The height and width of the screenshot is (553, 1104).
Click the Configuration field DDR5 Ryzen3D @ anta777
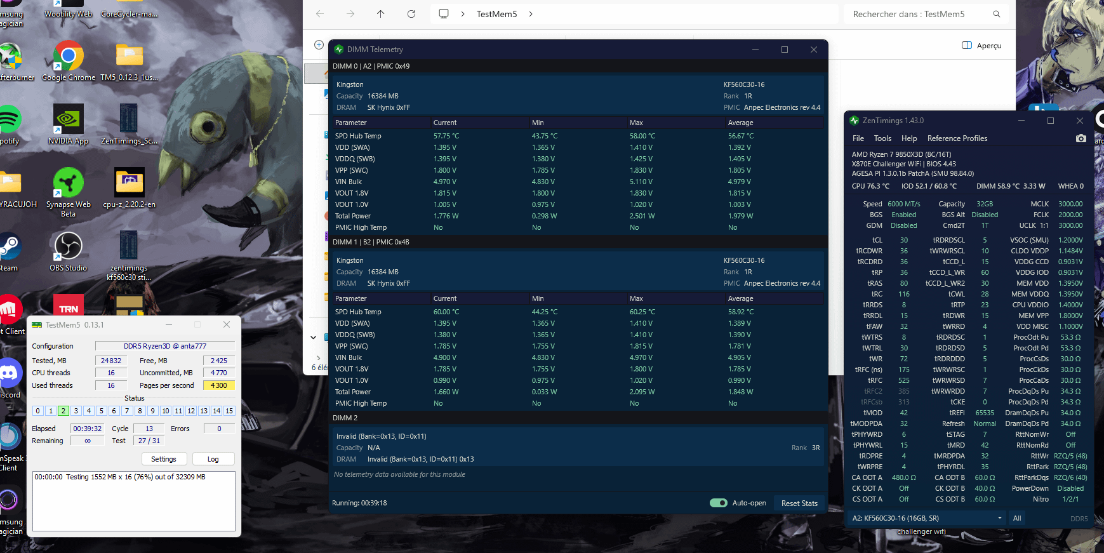click(x=165, y=346)
